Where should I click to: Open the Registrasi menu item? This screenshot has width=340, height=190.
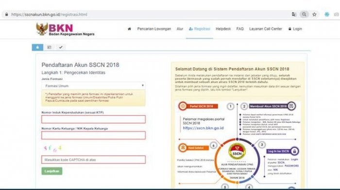200,29
